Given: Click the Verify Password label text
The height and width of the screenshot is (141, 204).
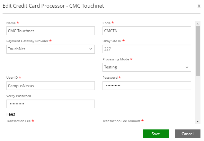Looking at the screenshot, I should (19, 96).
